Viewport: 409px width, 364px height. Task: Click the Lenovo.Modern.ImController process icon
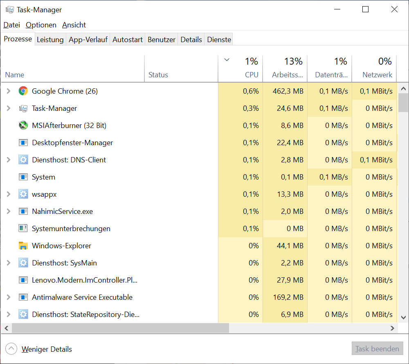tap(23, 280)
